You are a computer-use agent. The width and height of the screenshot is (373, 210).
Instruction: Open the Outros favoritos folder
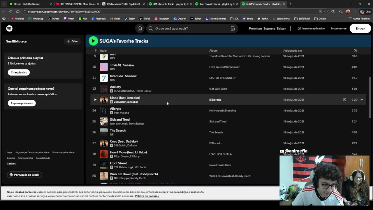click(359, 19)
